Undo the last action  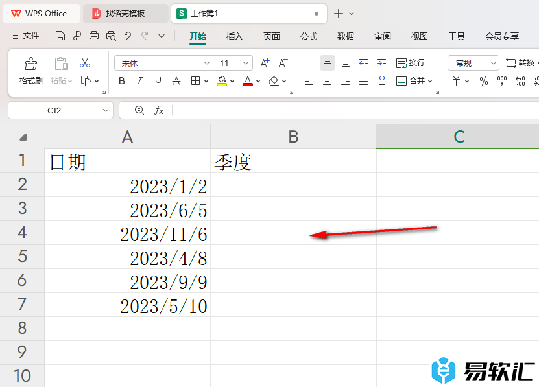click(x=128, y=36)
